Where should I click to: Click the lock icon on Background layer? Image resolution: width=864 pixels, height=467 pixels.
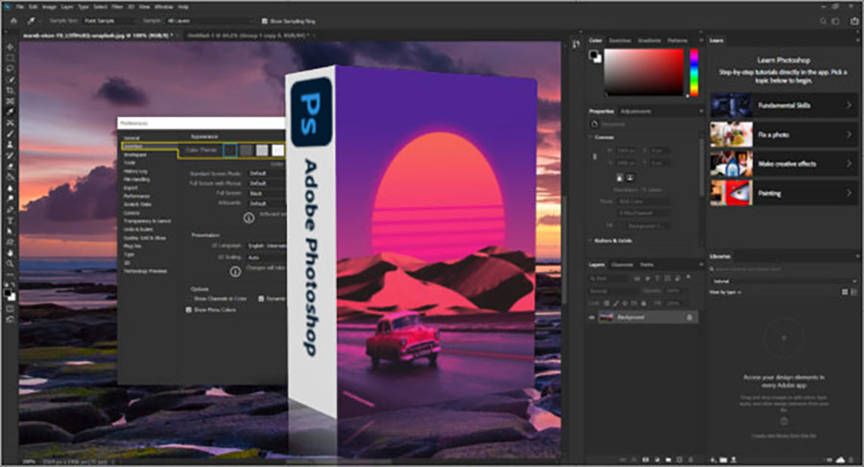click(x=689, y=317)
